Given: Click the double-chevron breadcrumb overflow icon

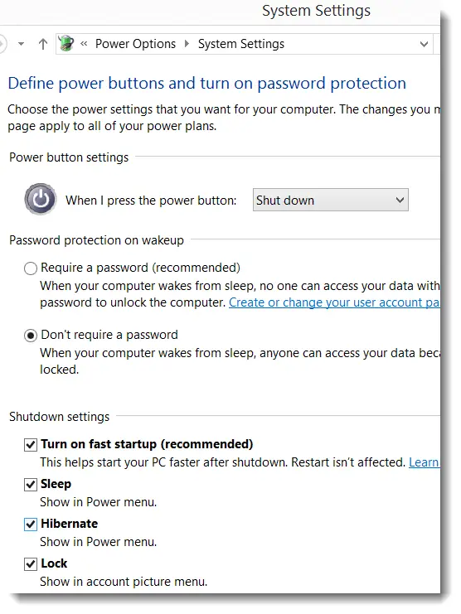Looking at the screenshot, I should click(84, 44).
